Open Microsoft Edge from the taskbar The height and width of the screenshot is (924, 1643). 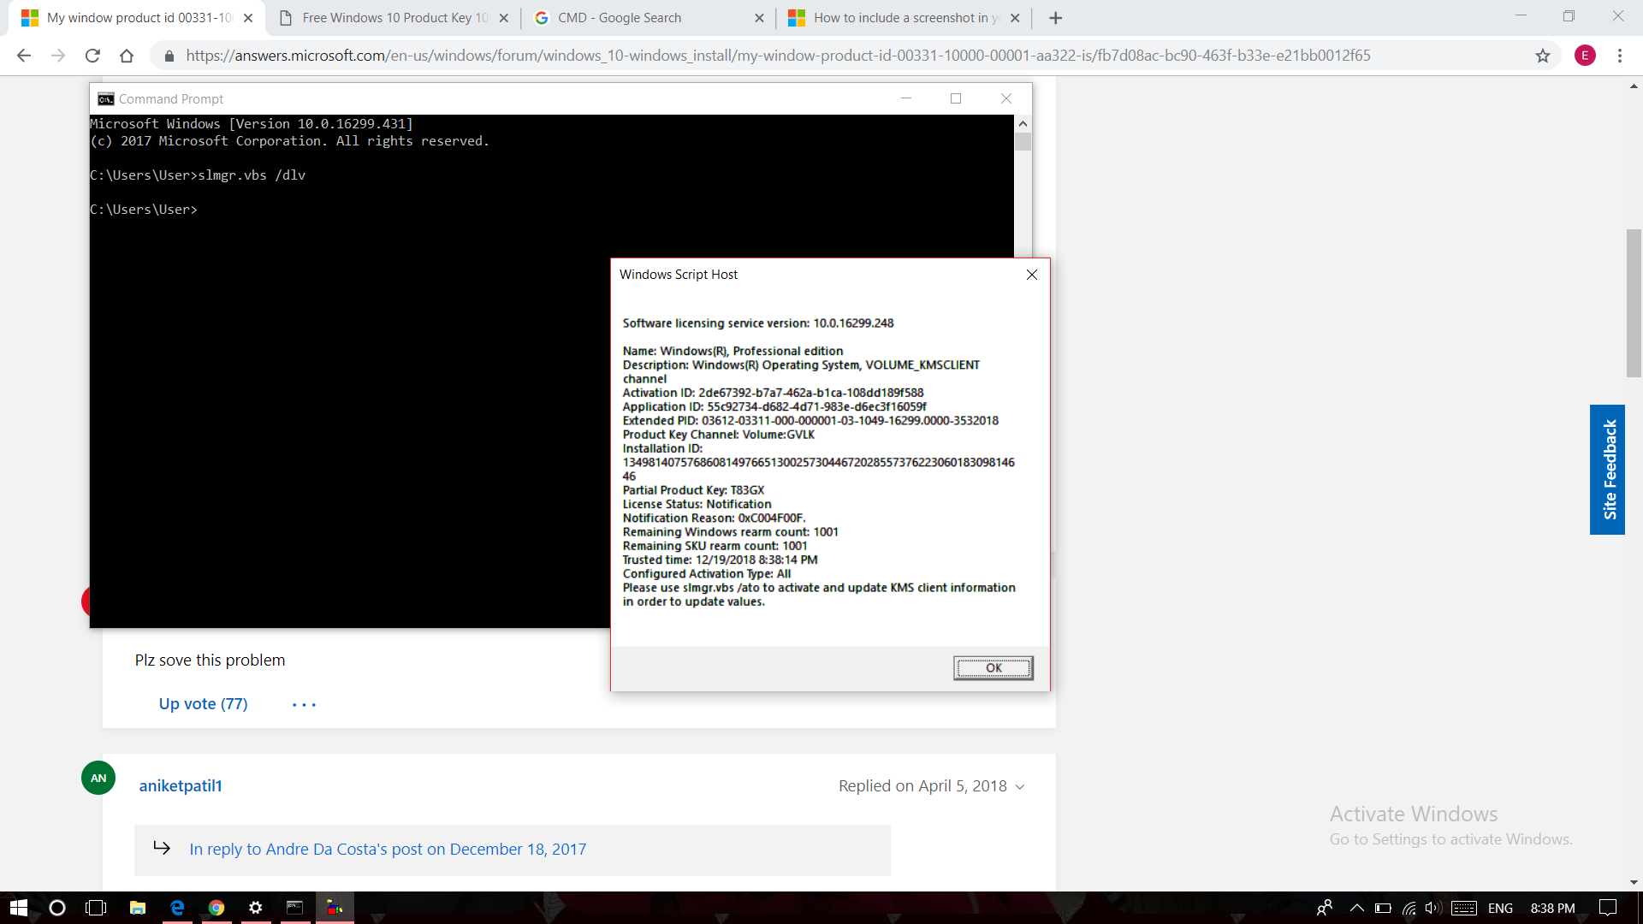(x=177, y=908)
